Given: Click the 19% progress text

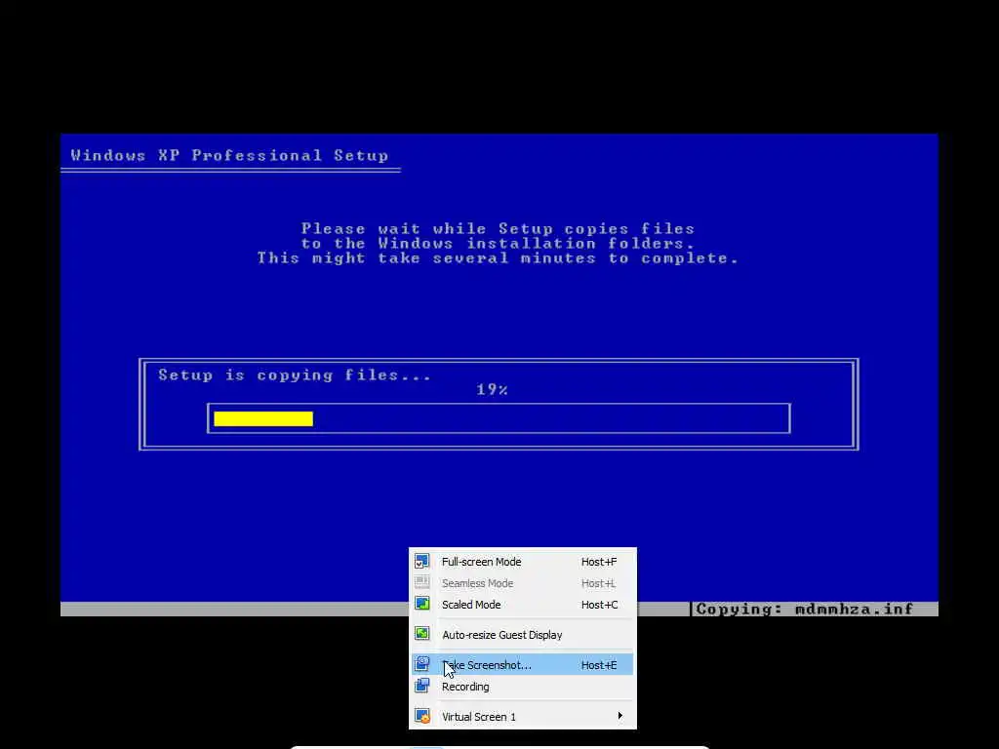Looking at the screenshot, I should (x=492, y=390).
